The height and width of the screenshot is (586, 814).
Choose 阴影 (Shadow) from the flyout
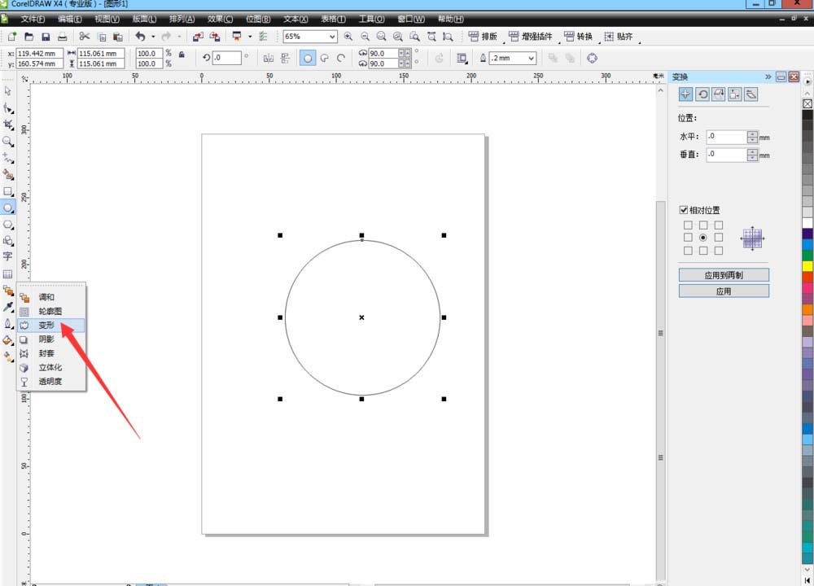[x=50, y=339]
